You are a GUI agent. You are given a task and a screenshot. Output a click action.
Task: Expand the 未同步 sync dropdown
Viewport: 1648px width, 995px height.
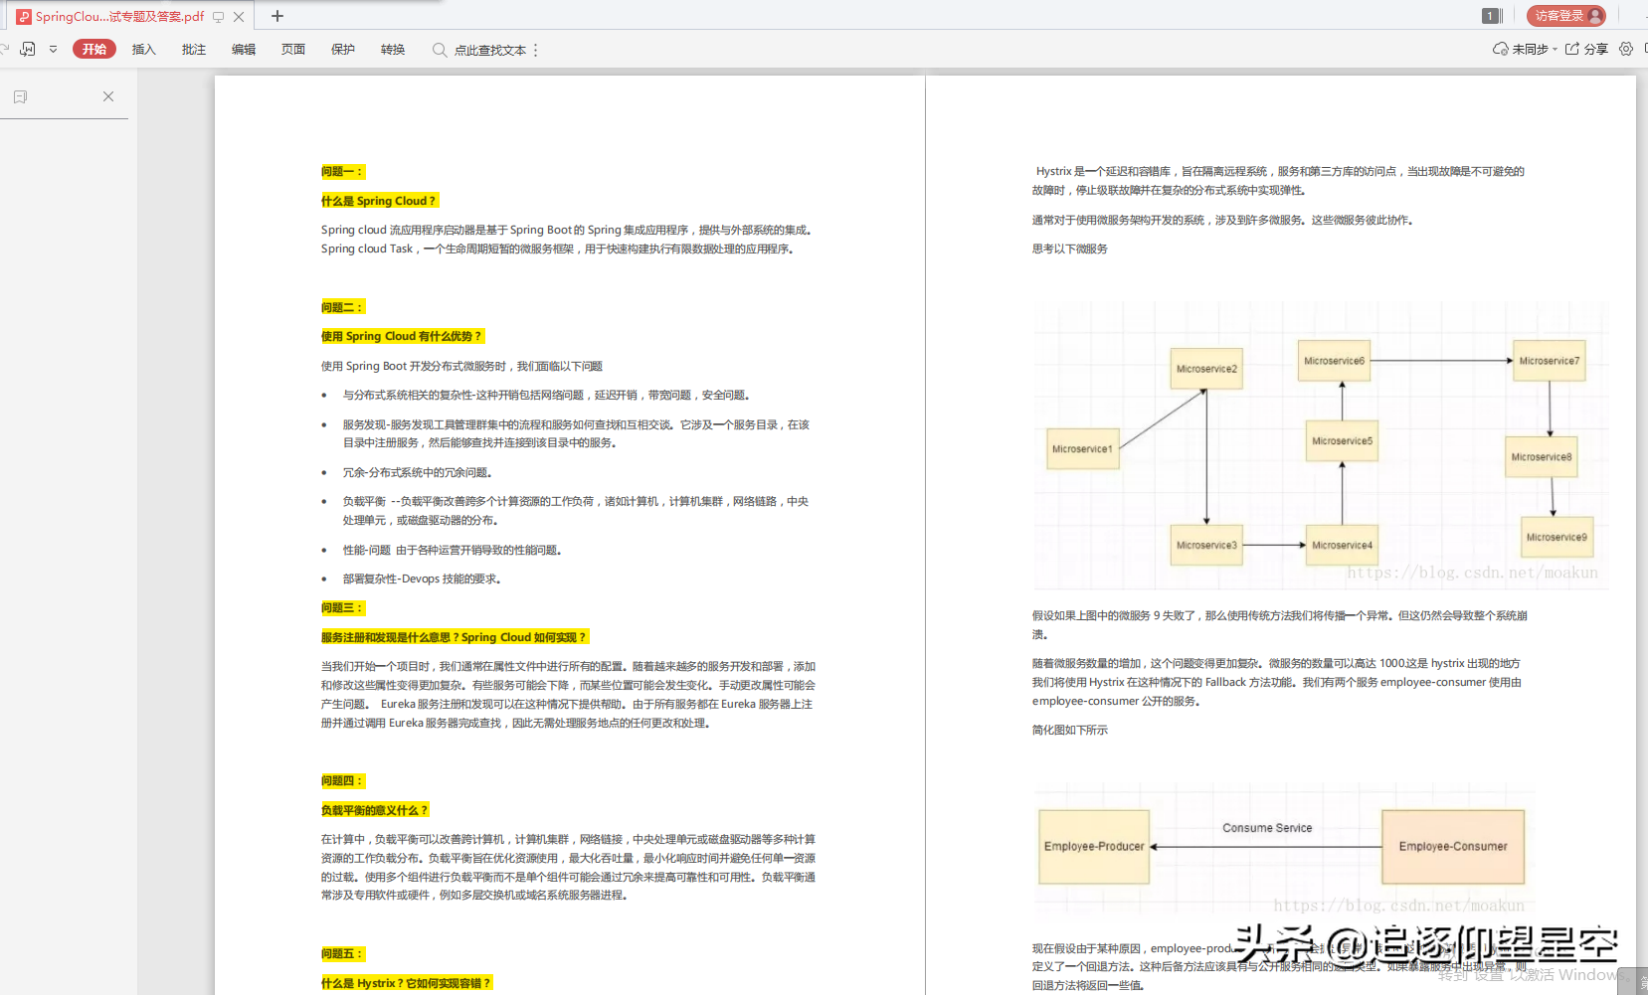(x=1555, y=49)
